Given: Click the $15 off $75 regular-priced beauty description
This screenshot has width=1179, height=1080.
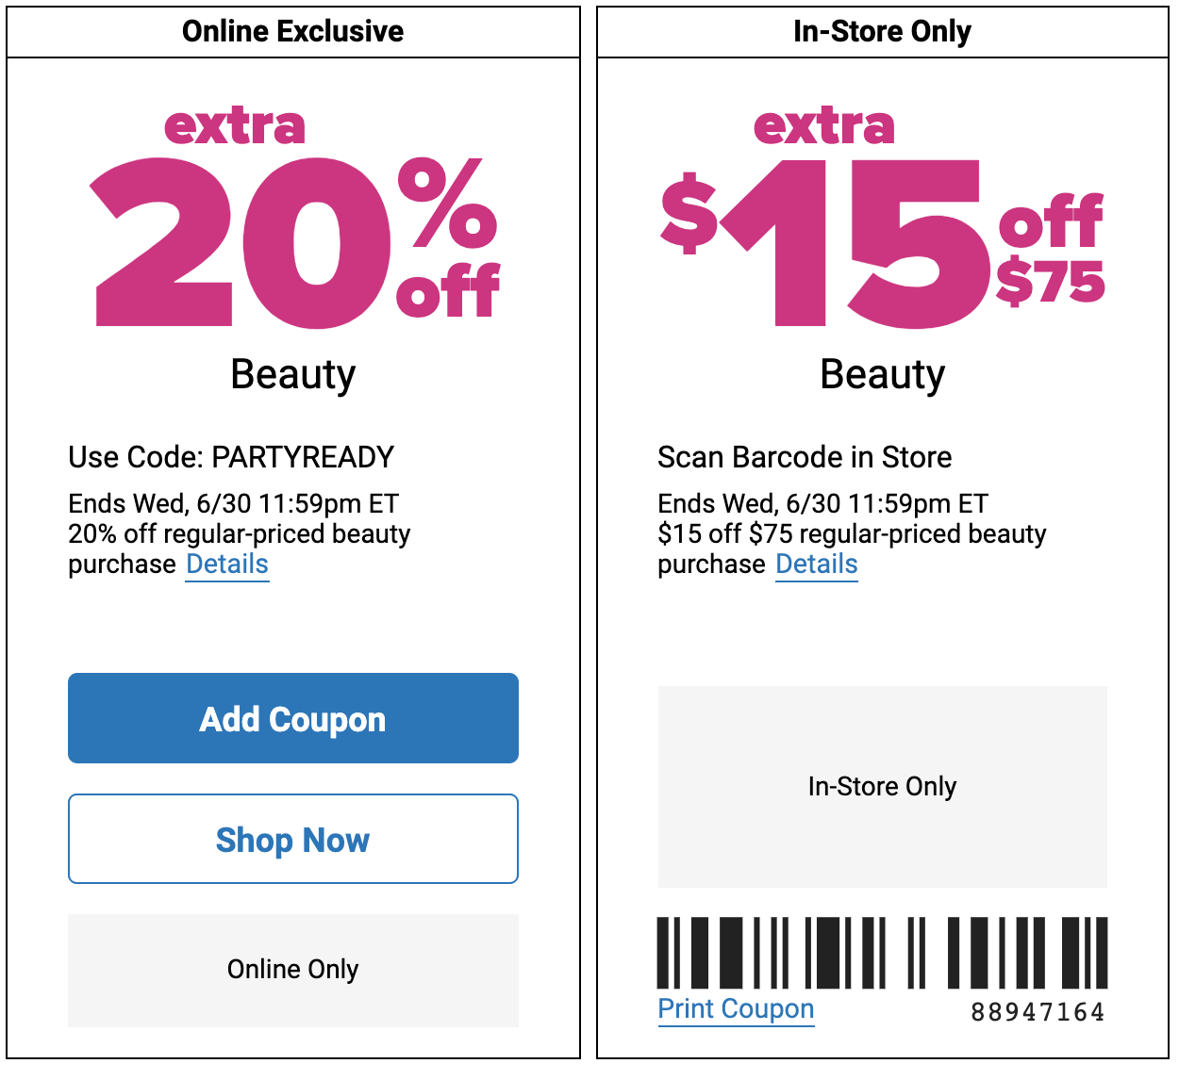Looking at the screenshot, I should coord(852,548).
